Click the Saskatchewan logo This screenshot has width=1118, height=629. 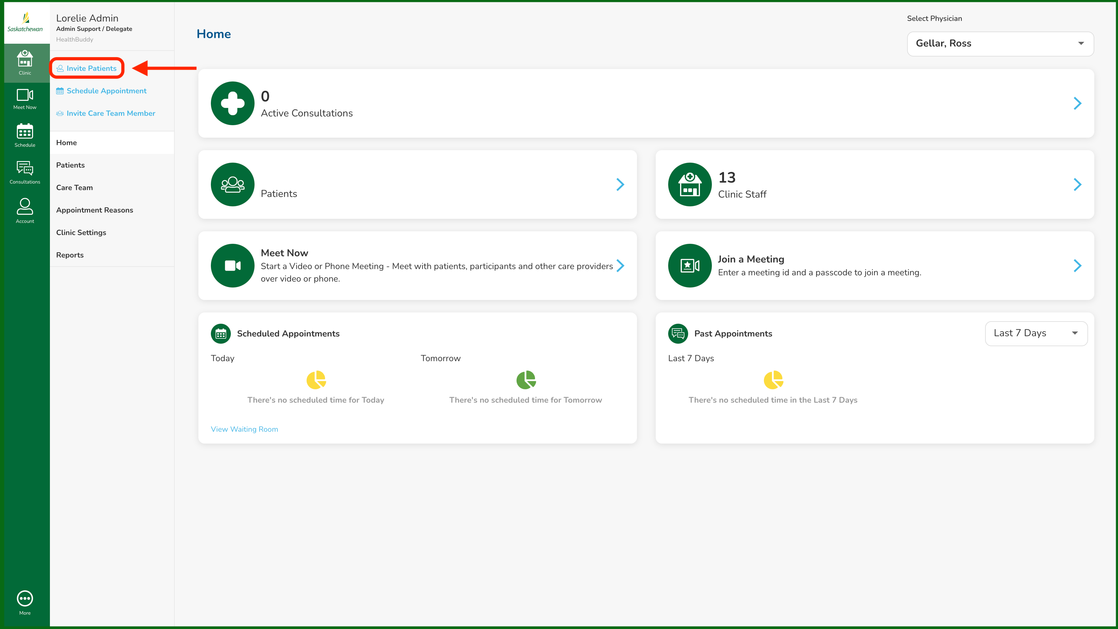pyautogui.click(x=25, y=22)
